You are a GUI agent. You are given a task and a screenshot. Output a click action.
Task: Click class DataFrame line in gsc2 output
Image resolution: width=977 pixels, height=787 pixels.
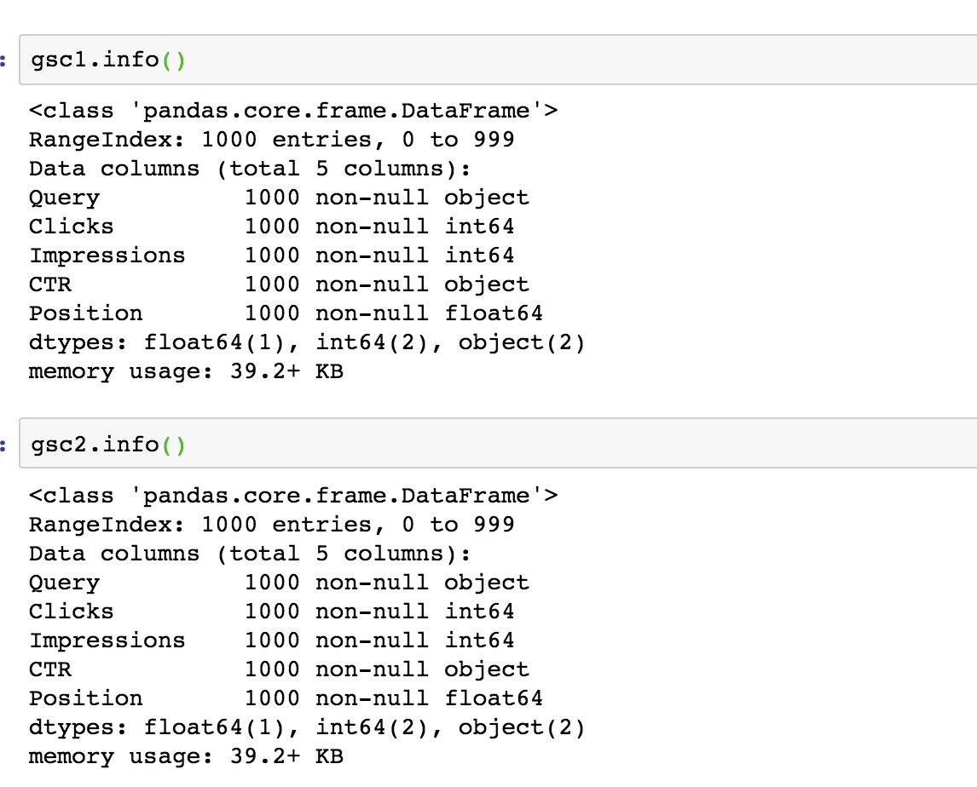click(293, 496)
